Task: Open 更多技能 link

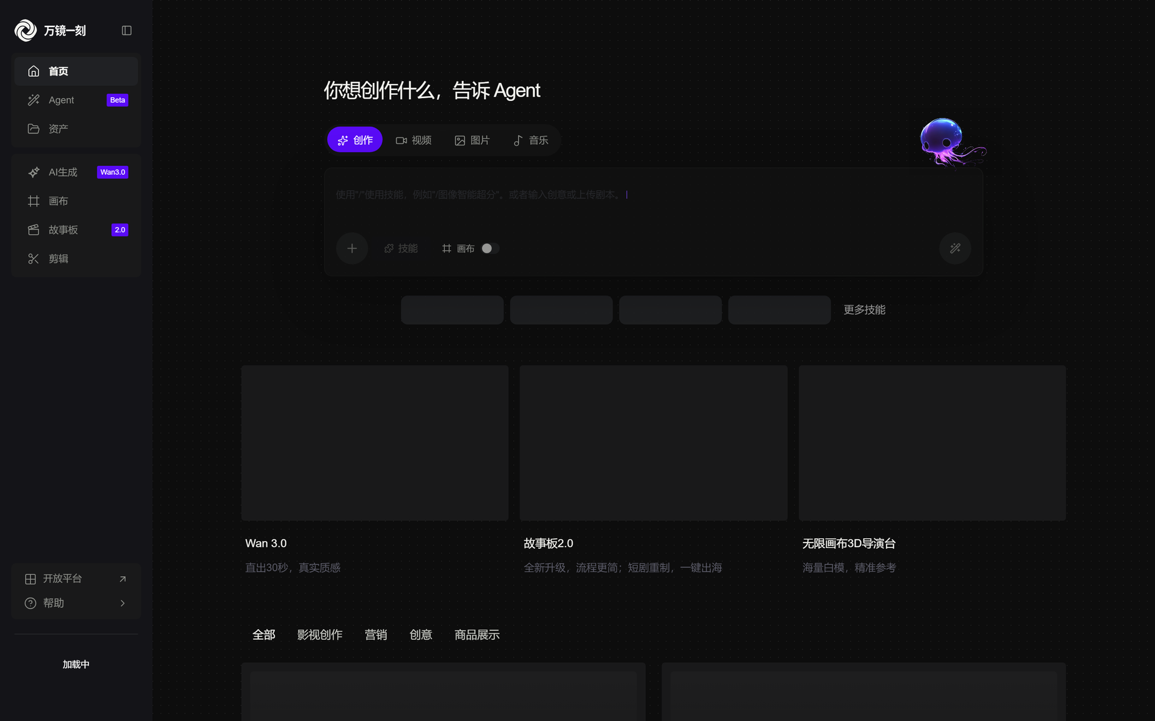Action: 864,310
